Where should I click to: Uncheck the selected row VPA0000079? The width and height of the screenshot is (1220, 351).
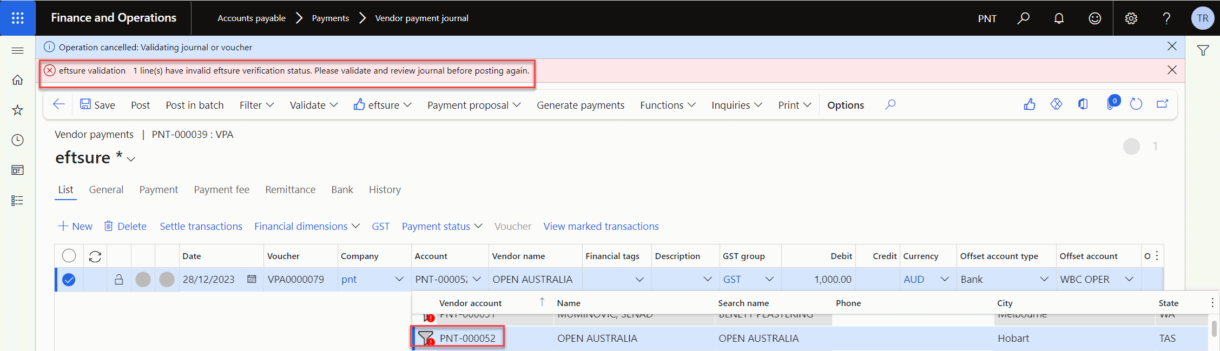click(69, 280)
